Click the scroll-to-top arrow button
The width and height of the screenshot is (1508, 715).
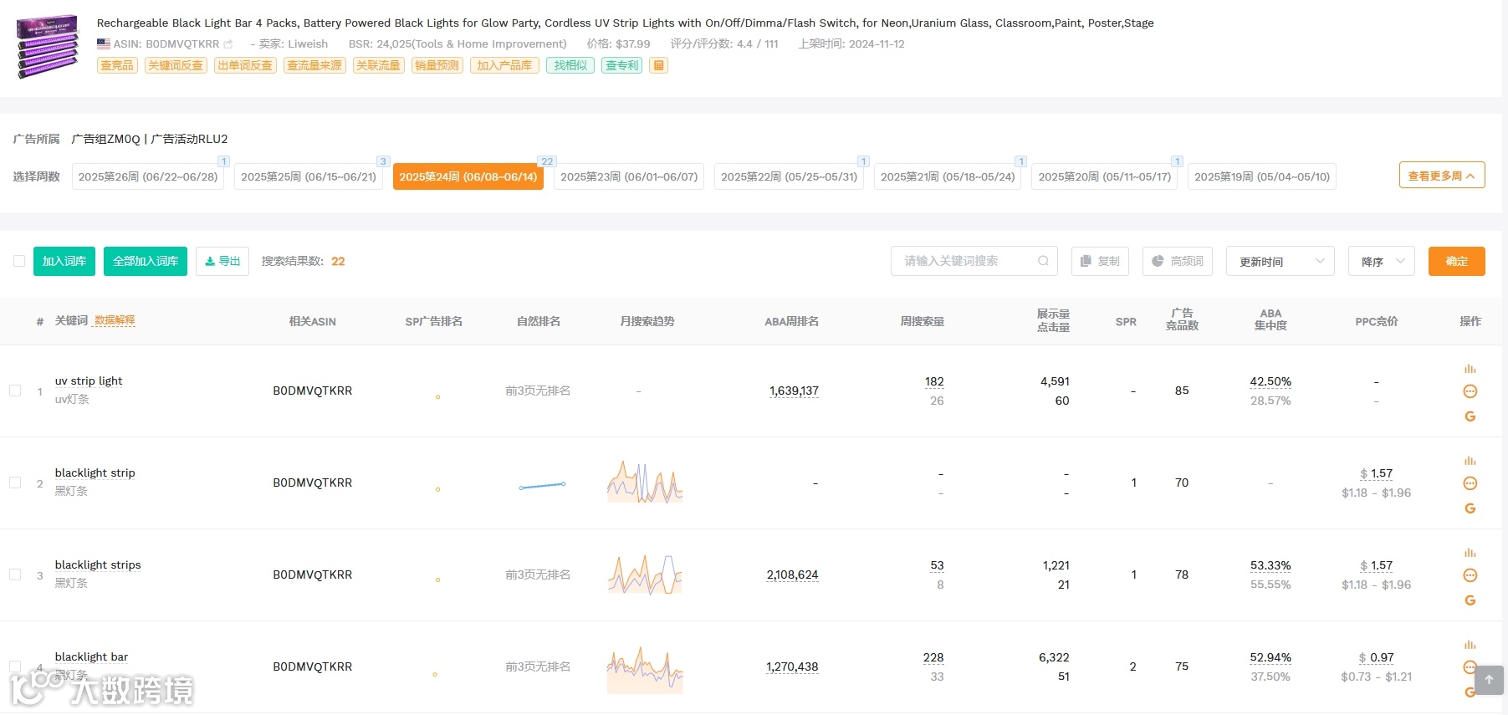pos(1489,680)
